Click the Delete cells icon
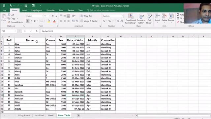Screen dimensions: 211x119 click(164, 16)
